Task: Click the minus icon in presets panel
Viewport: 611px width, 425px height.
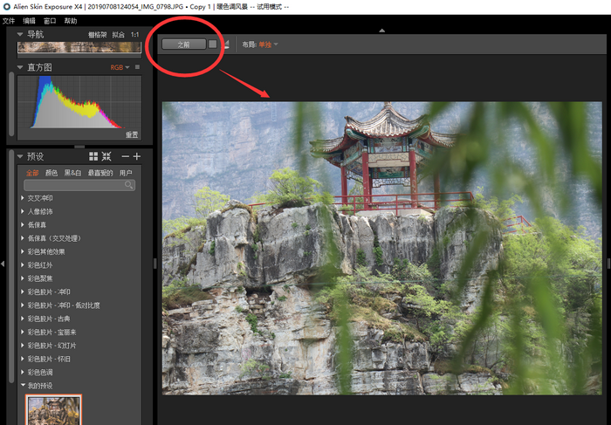Action: click(125, 156)
